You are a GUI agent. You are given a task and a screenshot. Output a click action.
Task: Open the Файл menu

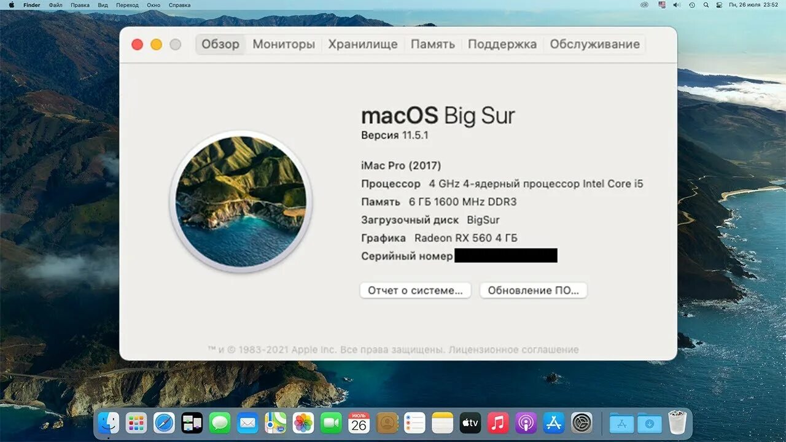(x=55, y=5)
